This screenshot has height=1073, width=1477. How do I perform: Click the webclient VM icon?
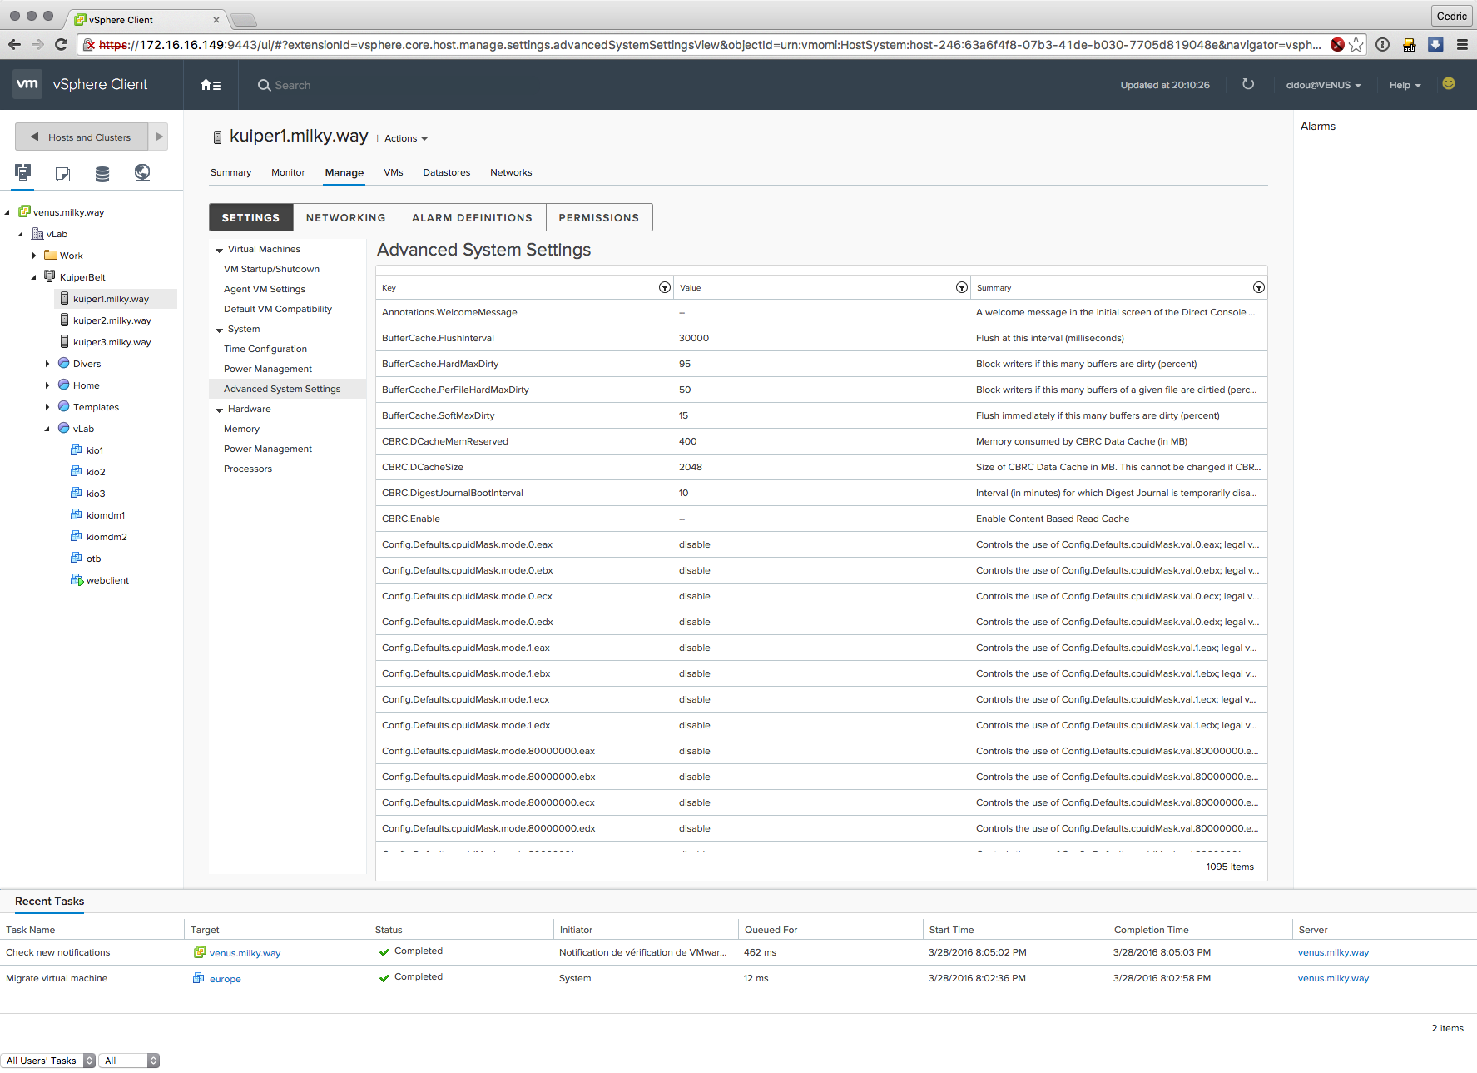click(x=77, y=579)
